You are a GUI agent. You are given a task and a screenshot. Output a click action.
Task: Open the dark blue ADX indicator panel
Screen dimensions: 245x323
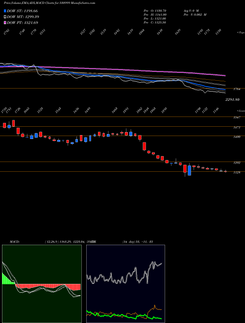[125, 284]
